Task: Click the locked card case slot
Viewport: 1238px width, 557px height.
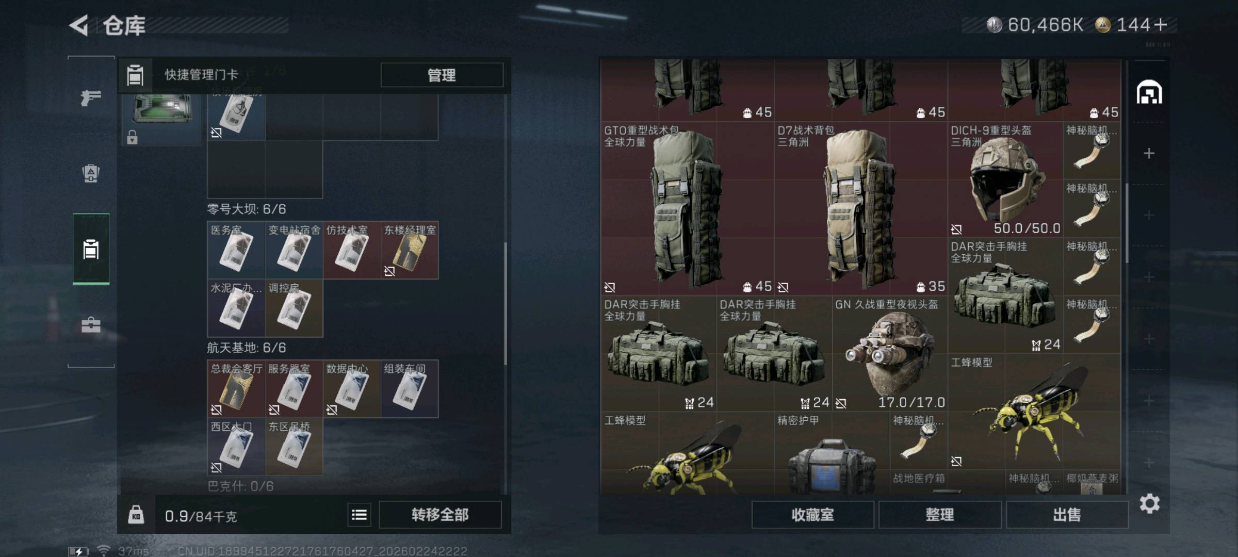Action: tap(161, 118)
